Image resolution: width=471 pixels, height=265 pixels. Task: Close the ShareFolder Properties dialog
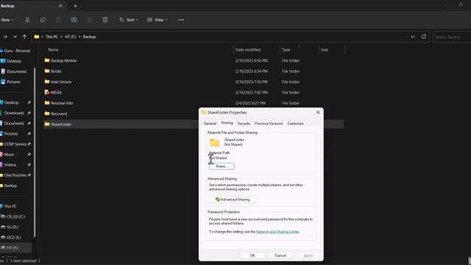pyautogui.click(x=318, y=113)
